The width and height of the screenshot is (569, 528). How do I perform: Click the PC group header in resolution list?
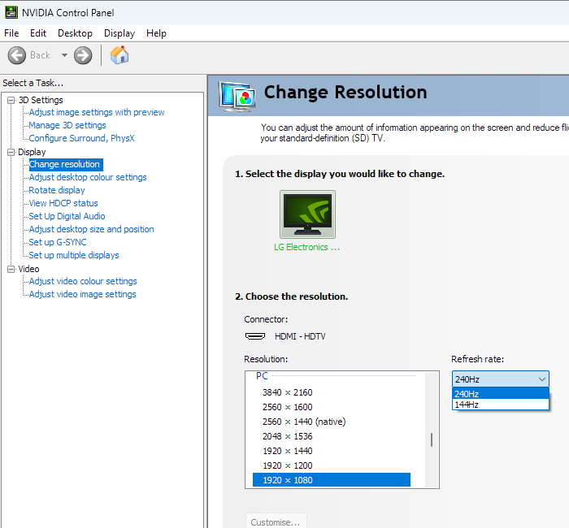tap(262, 376)
